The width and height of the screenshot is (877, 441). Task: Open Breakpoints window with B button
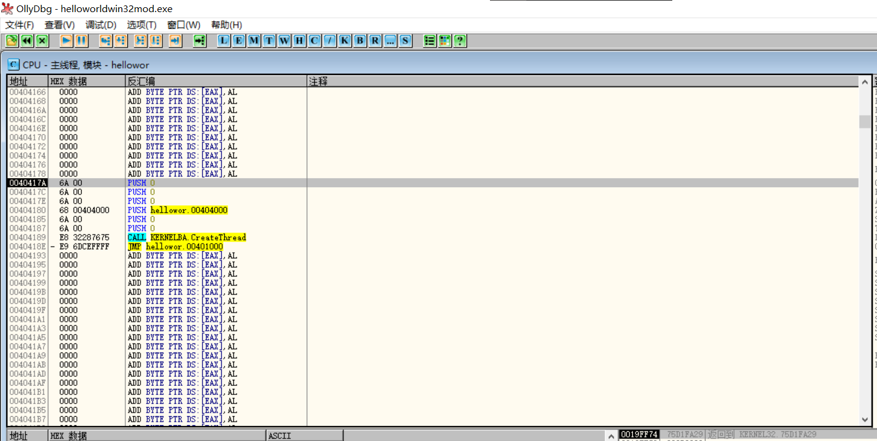360,41
